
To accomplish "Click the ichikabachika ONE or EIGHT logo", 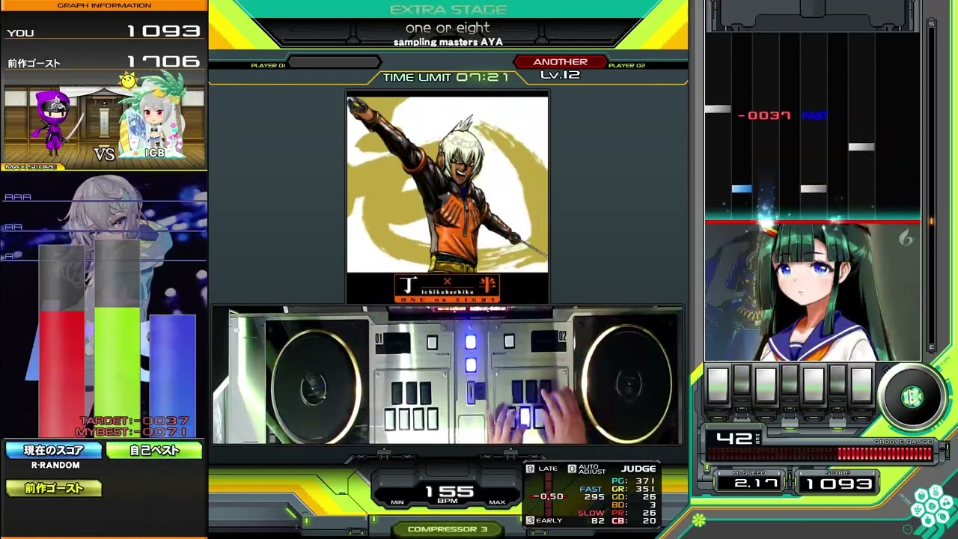I will [x=448, y=288].
